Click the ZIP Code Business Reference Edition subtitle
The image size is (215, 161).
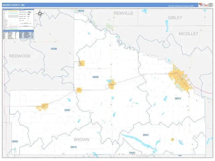181,6
